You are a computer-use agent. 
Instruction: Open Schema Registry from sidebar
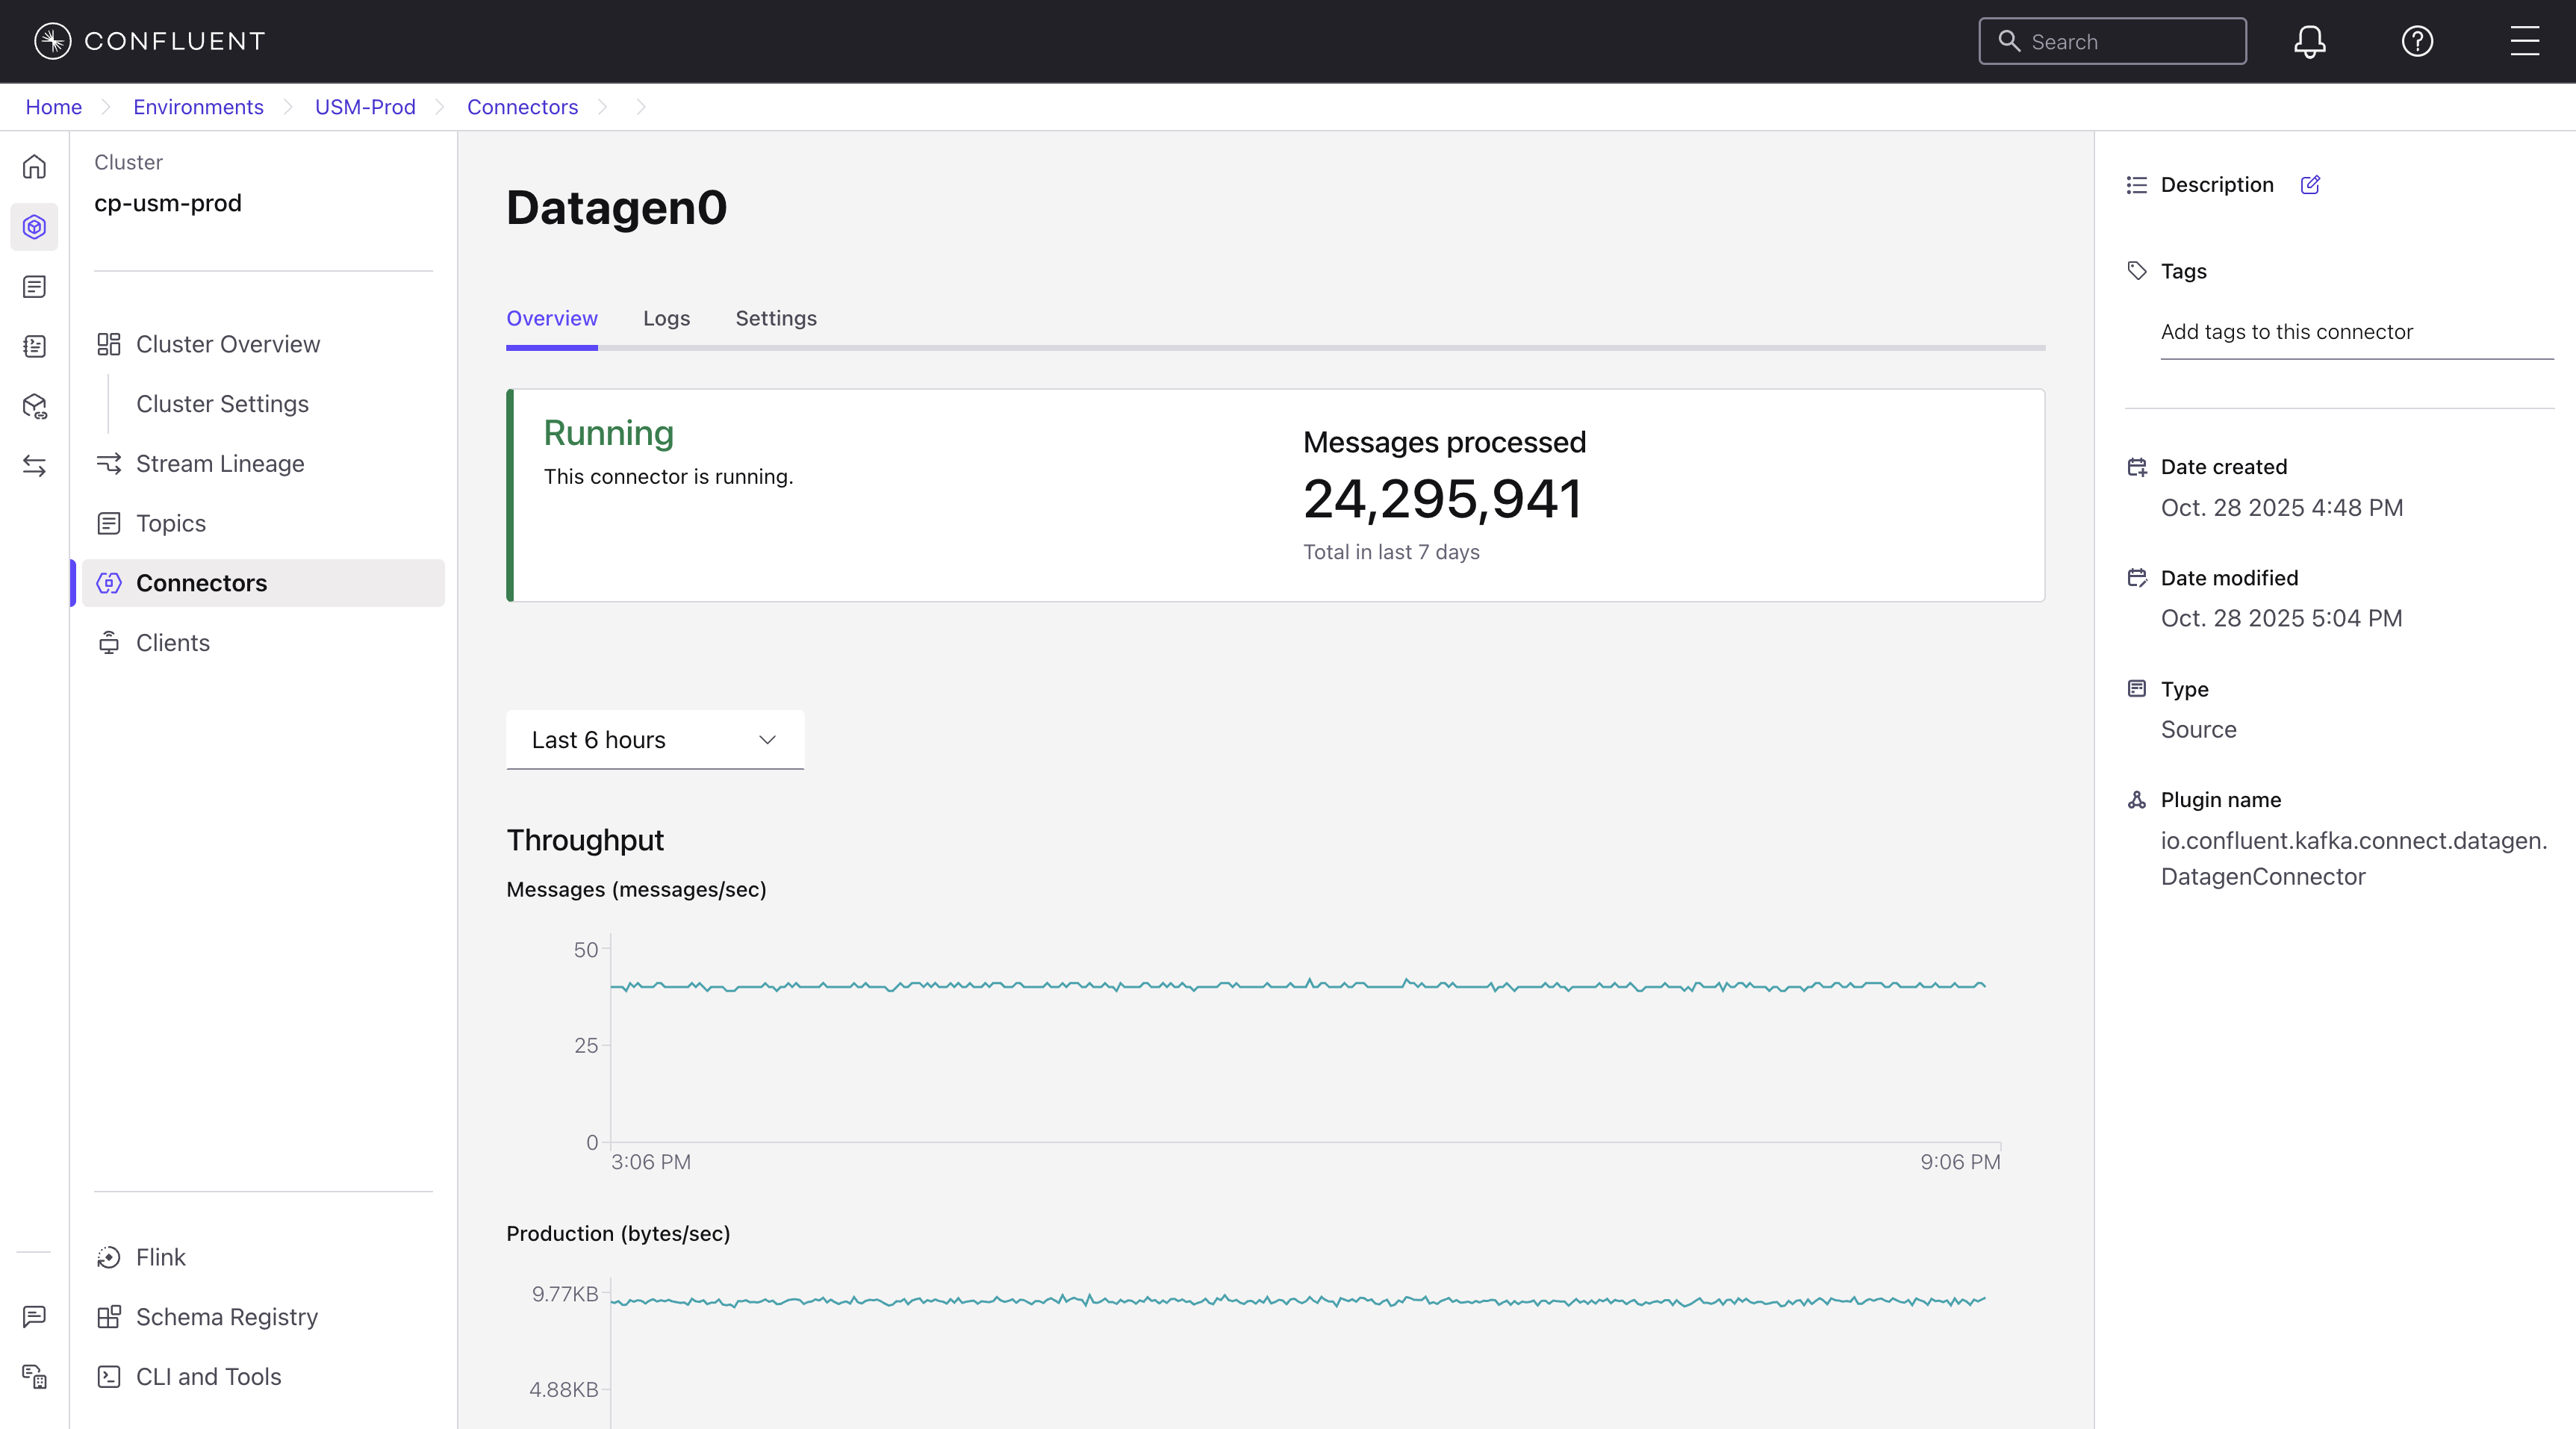227,1317
